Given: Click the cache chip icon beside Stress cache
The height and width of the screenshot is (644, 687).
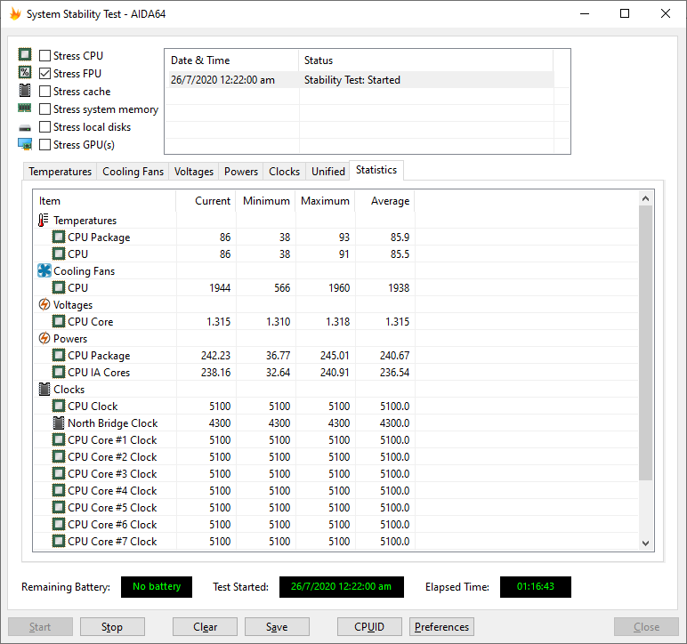Looking at the screenshot, I should coord(25,90).
